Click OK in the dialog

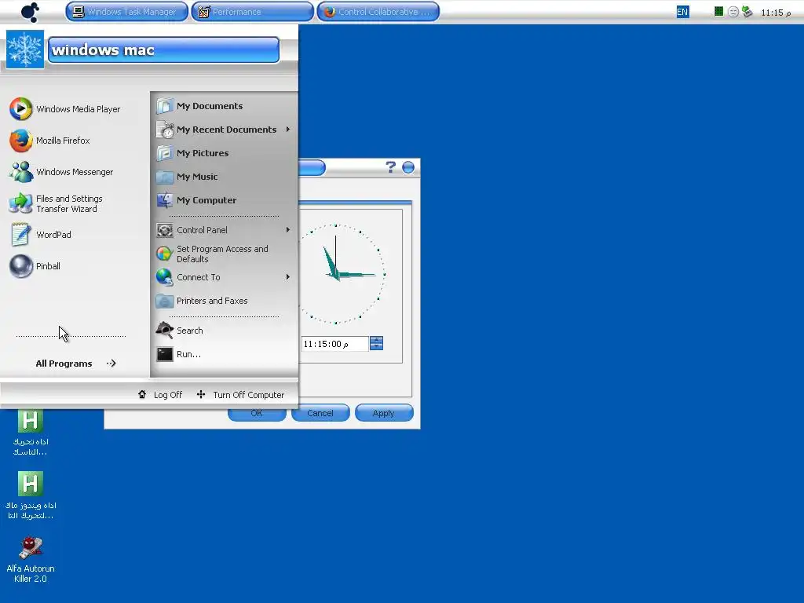(257, 413)
